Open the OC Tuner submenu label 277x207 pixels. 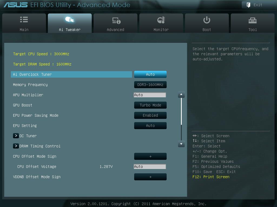coord(28,136)
